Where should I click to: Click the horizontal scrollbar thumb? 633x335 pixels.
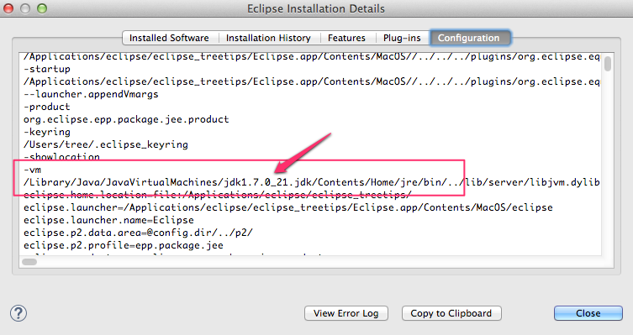tap(29, 262)
